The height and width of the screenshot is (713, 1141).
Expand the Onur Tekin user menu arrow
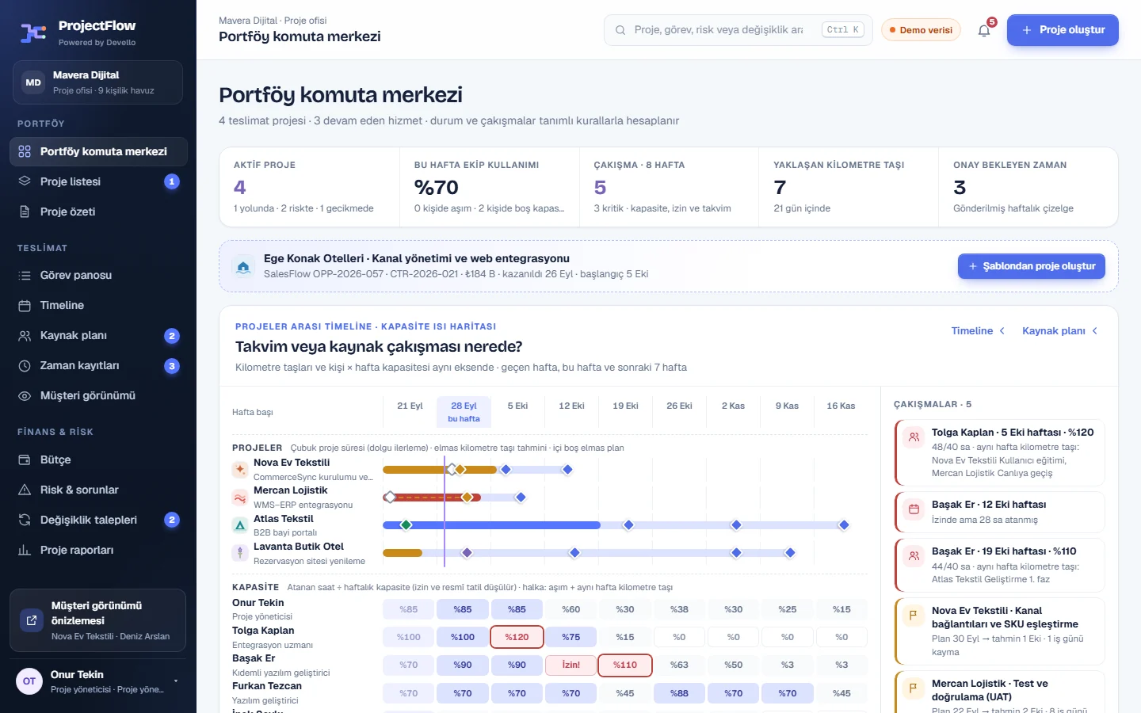pos(176,681)
